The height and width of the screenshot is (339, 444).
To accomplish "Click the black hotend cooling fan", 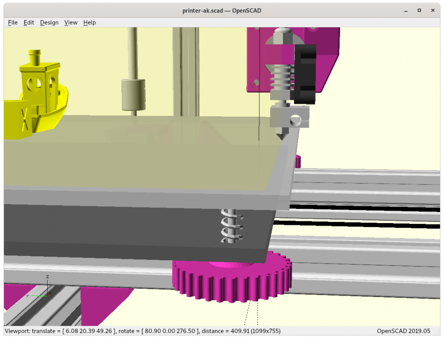I will [305, 74].
